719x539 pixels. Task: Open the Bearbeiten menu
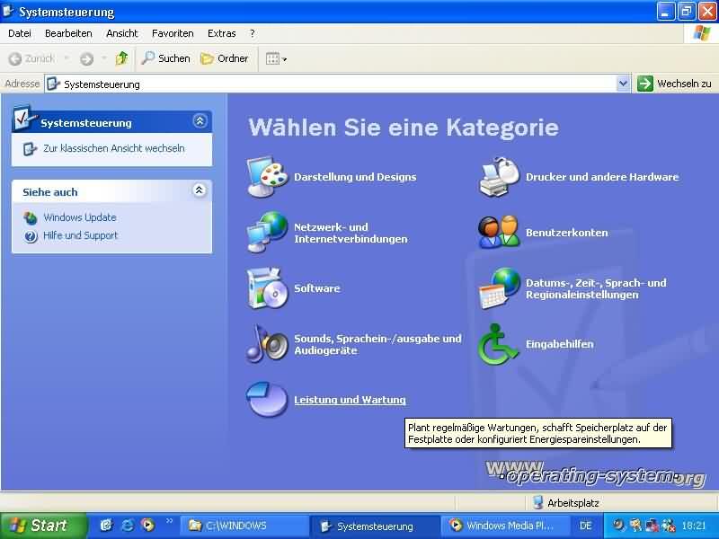68,33
